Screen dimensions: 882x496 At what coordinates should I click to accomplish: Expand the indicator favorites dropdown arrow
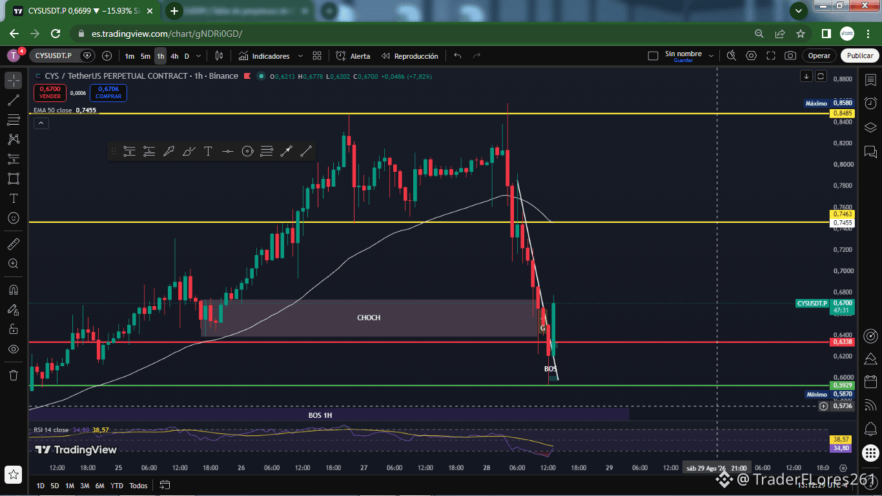(x=300, y=56)
